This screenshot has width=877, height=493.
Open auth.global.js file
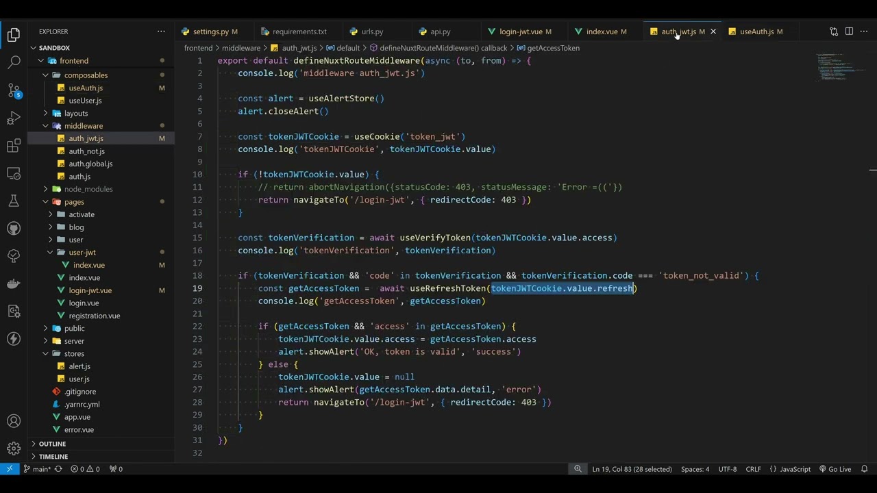tap(90, 164)
